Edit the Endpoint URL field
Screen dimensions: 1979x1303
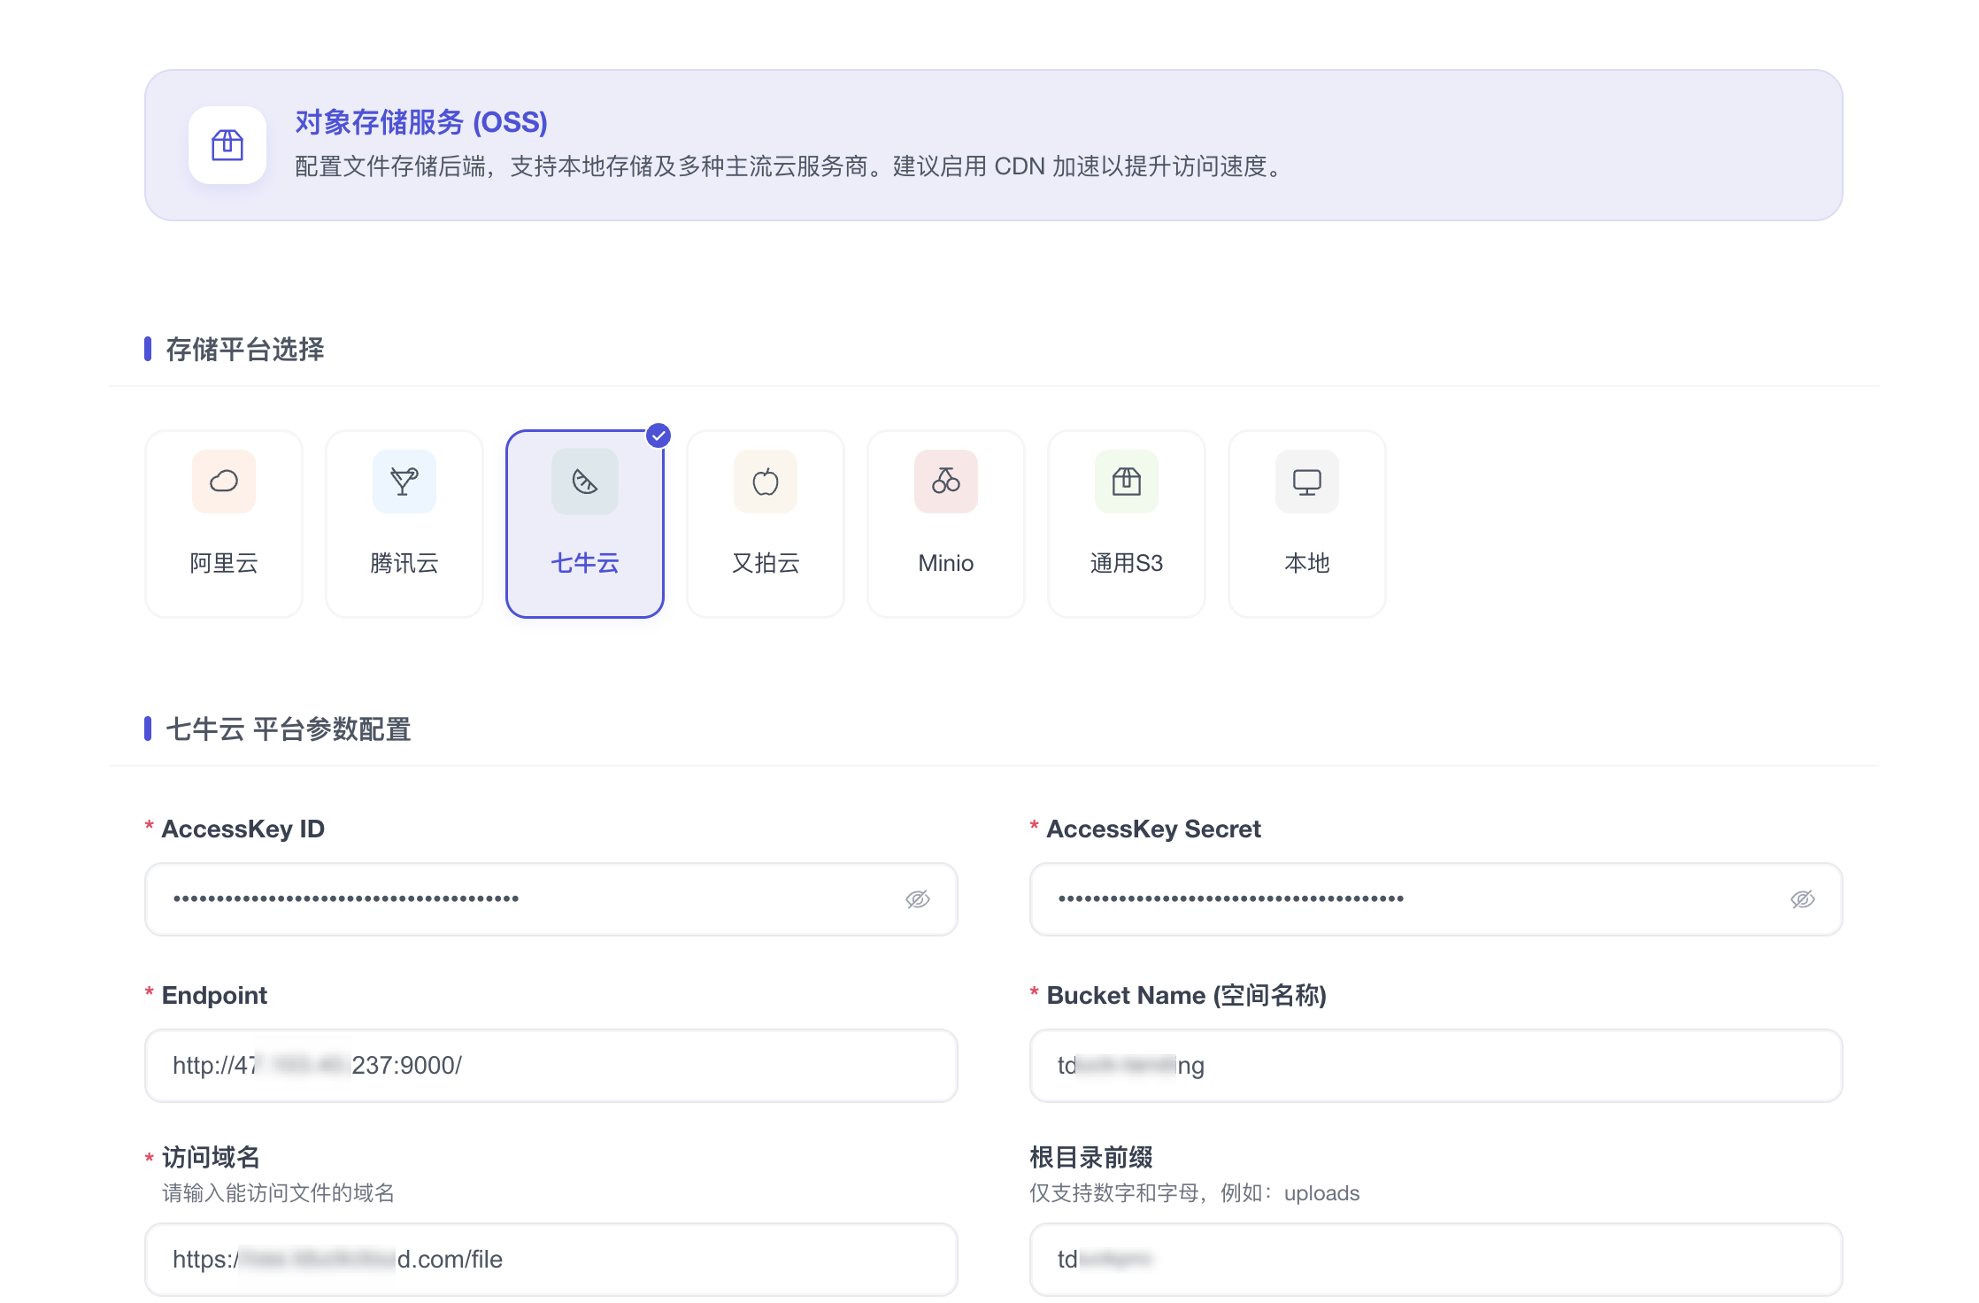(x=551, y=1066)
